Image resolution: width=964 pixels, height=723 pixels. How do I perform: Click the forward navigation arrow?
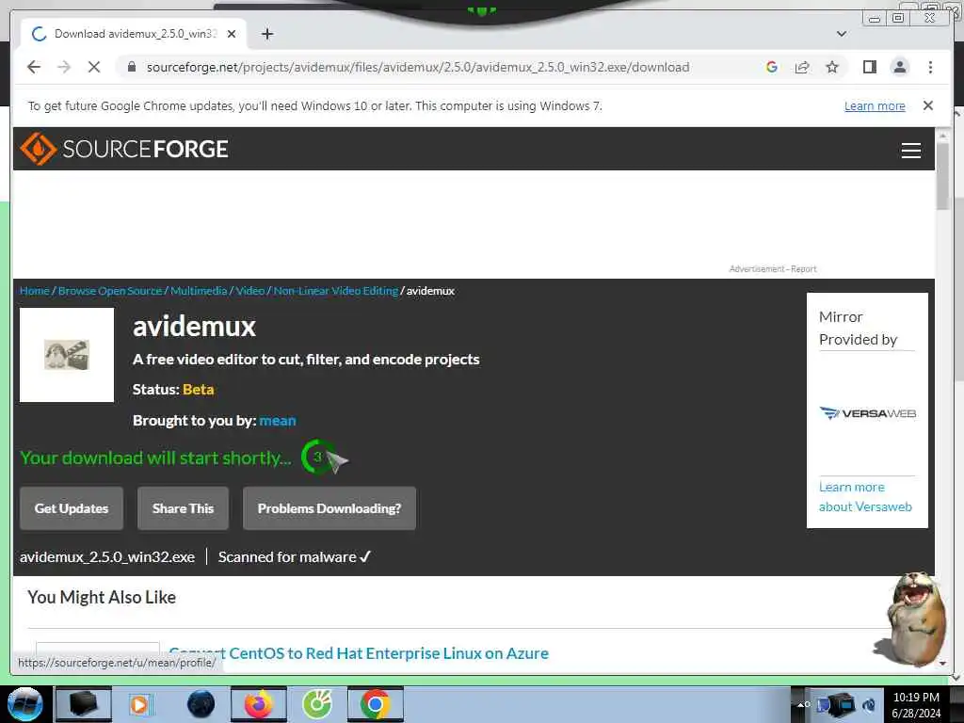tap(64, 67)
